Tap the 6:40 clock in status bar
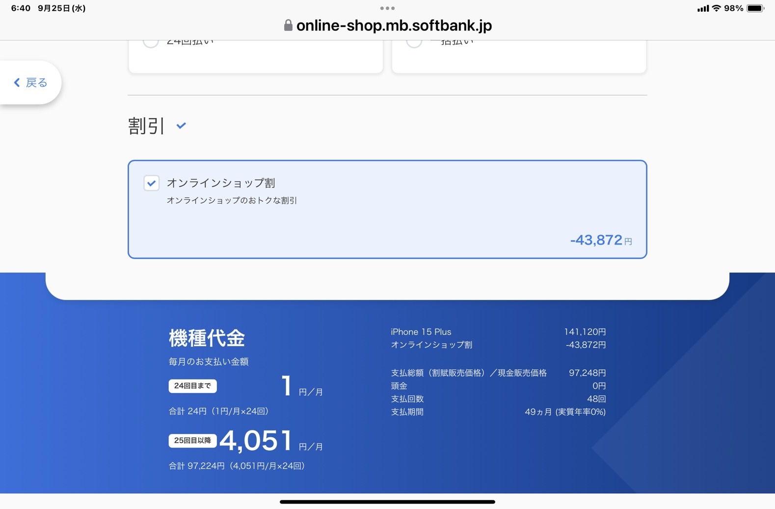 pos(21,8)
